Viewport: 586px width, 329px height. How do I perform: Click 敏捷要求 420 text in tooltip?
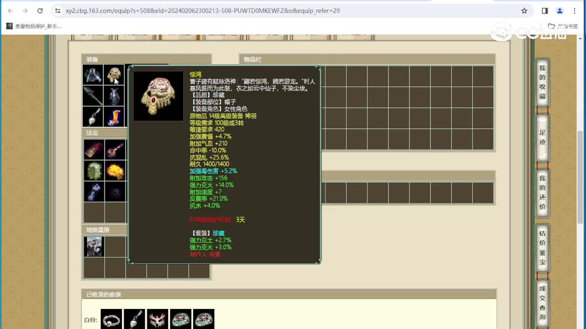tap(207, 130)
